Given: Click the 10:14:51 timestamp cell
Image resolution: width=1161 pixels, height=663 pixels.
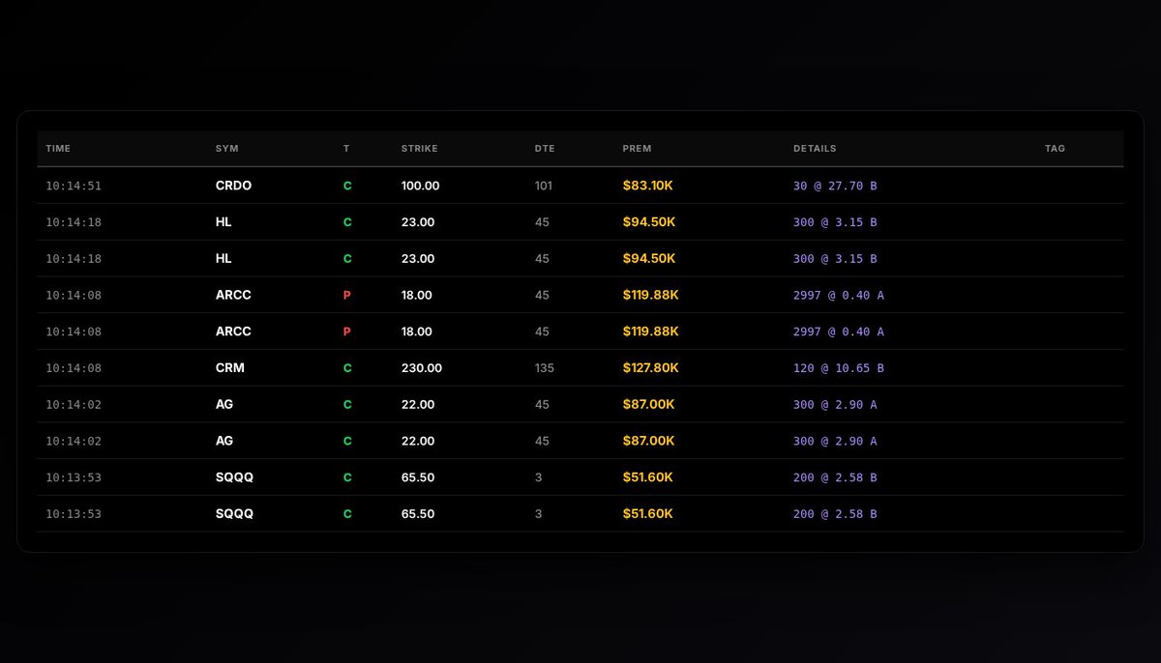Looking at the screenshot, I should (74, 186).
